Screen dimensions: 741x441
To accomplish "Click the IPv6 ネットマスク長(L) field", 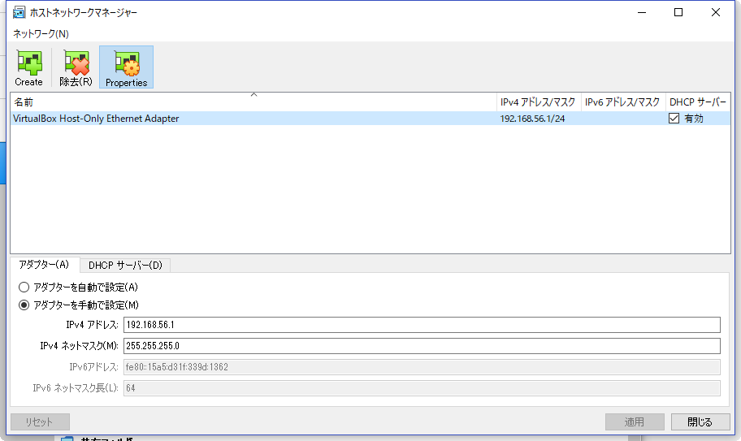I will point(422,388).
